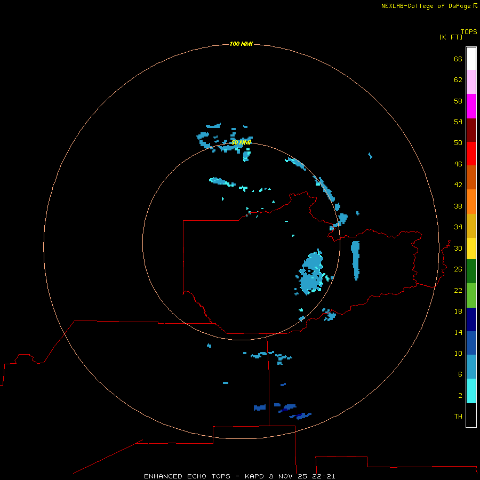Select the gold 38 kft color swatch
This screenshot has height=480, width=480.
[x=471, y=226]
